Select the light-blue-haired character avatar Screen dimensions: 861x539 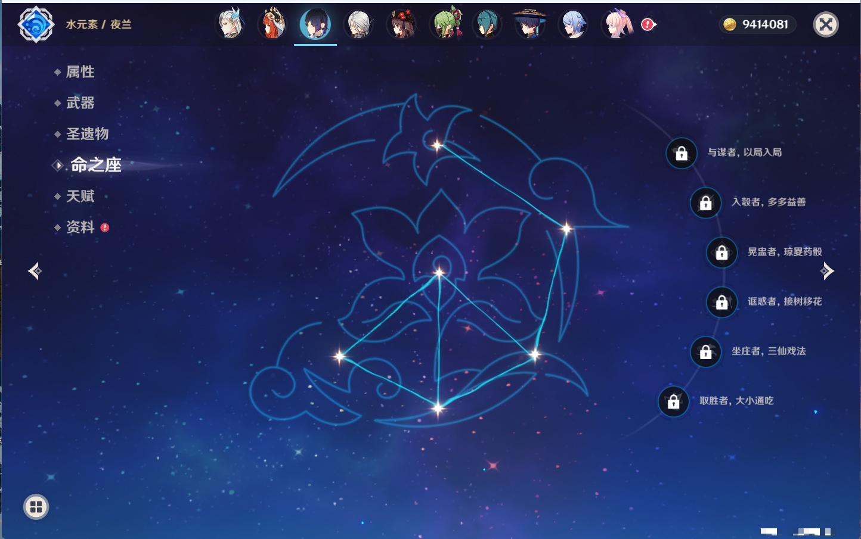573,24
